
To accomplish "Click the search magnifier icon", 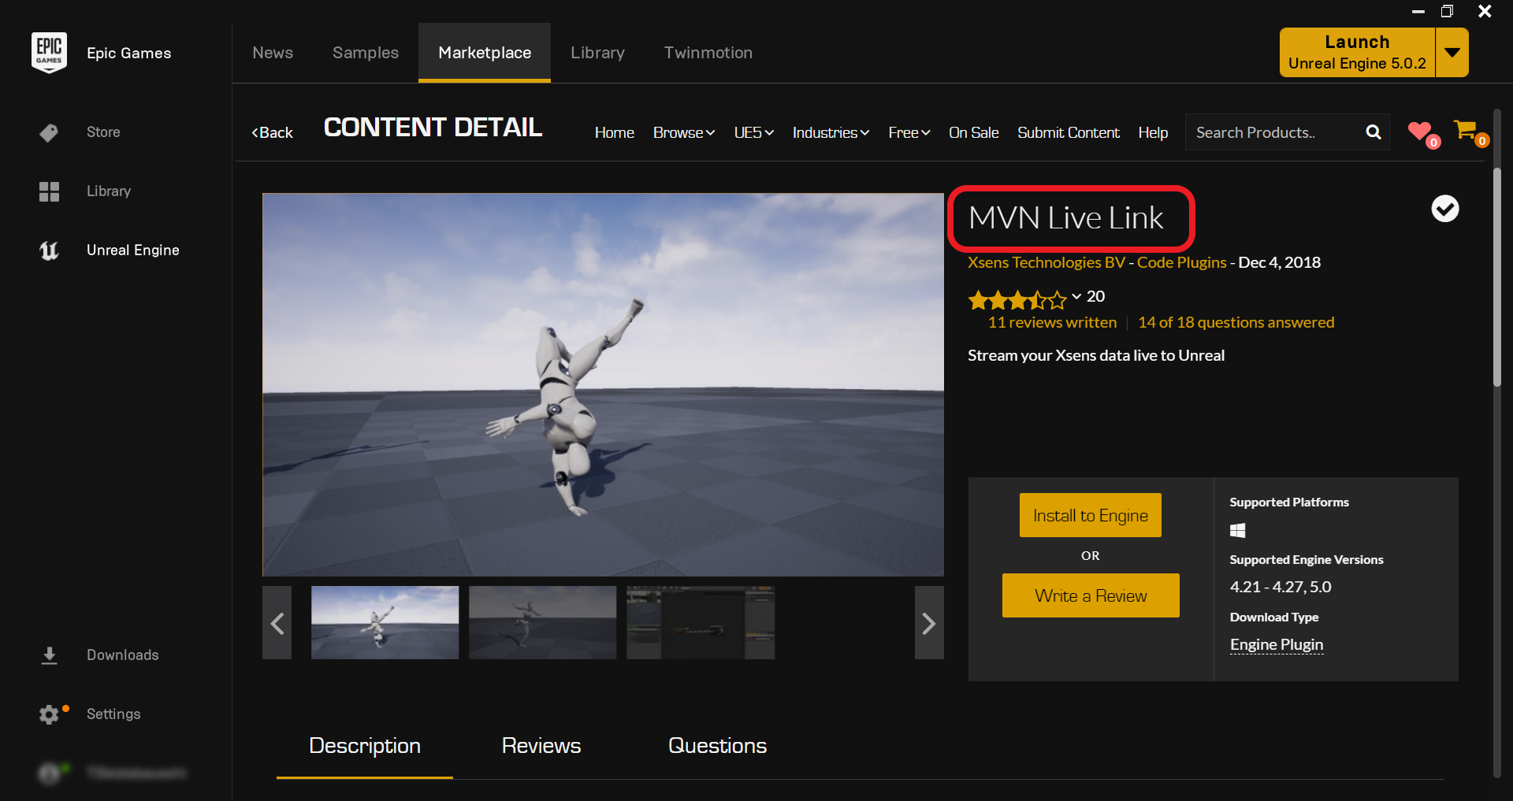I will click(1374, 132).
